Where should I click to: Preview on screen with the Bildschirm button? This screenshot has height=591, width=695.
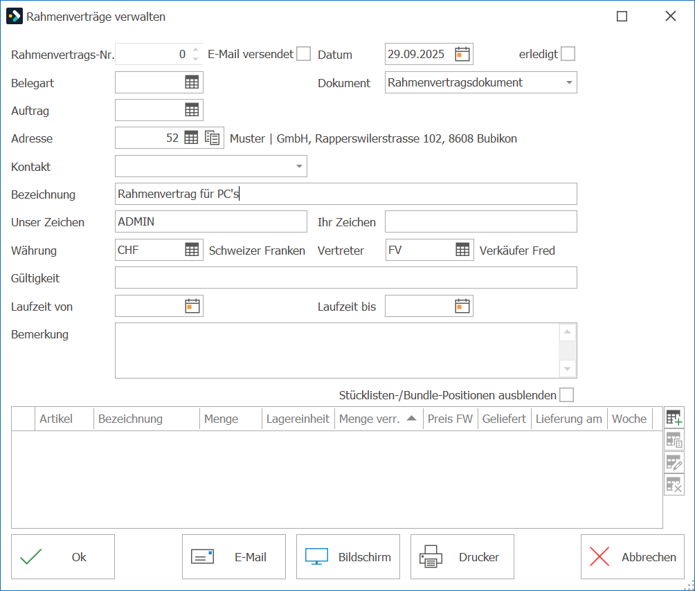[x=348, y=557]
